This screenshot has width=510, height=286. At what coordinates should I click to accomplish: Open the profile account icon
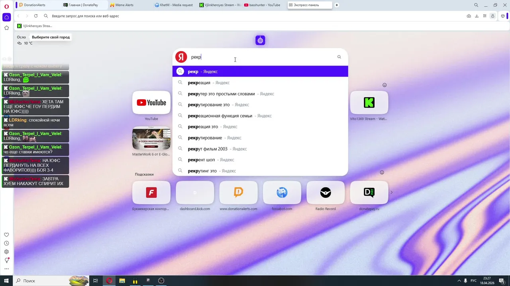pos(492,16)
